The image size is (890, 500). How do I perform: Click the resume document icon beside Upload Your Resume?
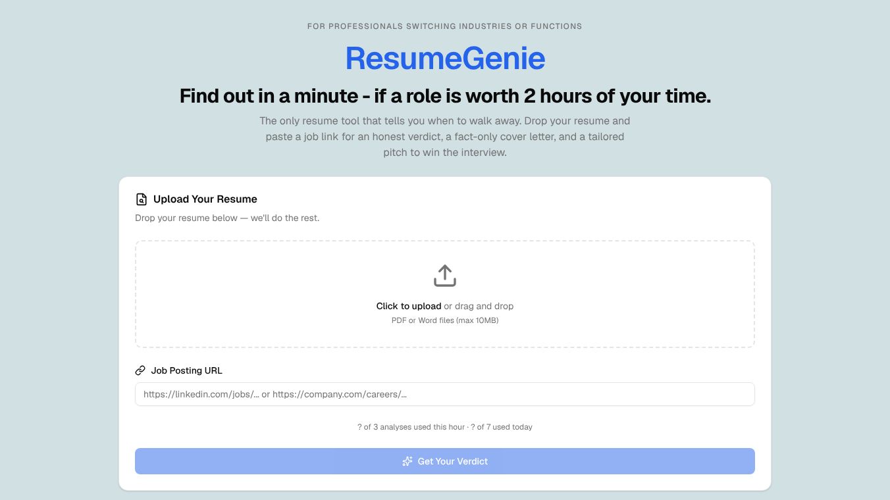[x=141, y=199]
